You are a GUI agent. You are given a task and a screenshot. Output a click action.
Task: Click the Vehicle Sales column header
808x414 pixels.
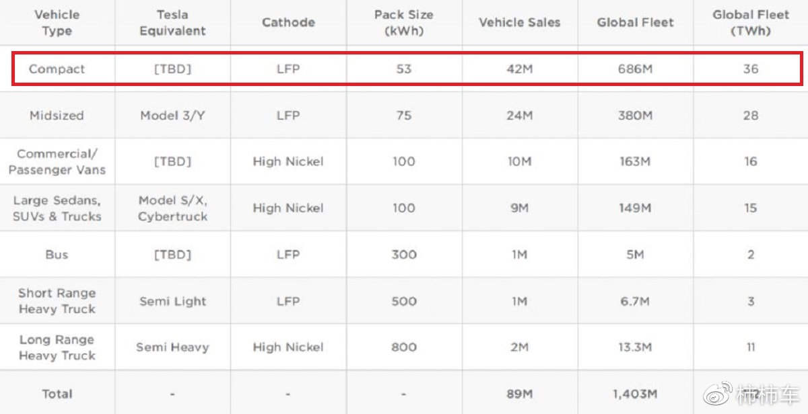519,22
